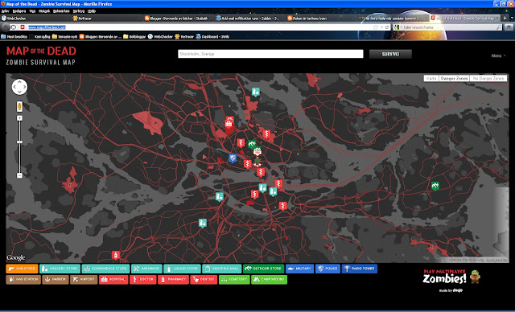Image resolution: width=515 pixels, height=312 pixels.
Task: Toggle the Military legend filter
Action: (299, 269)
